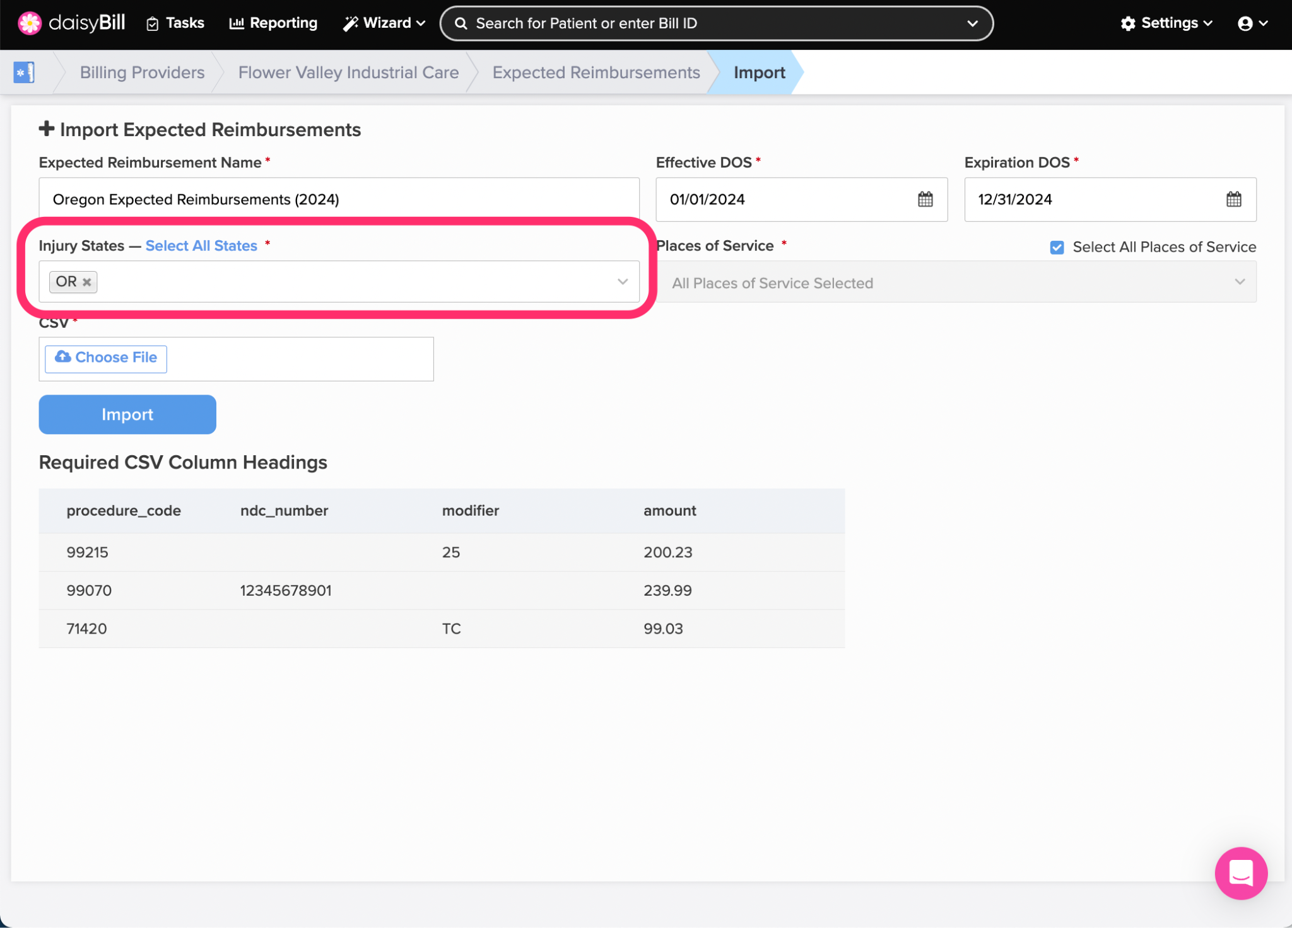Click Select All States link
This screenshot has height=928, width=1292.
tap(201, 246)
